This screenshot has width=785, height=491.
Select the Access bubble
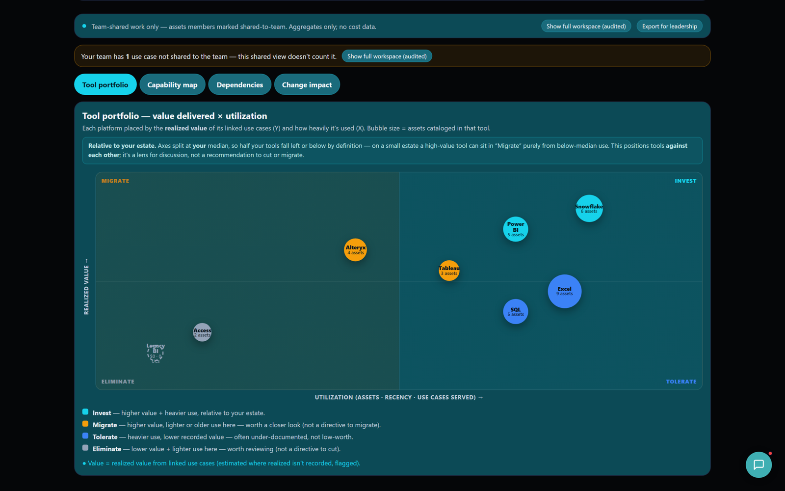pos(202,332)
